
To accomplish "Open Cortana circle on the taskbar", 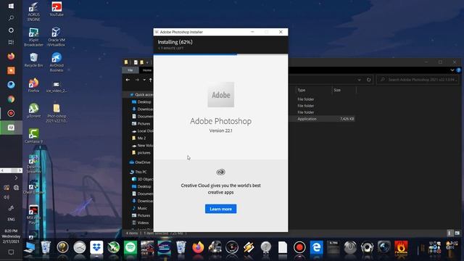I will click(11, 30).
